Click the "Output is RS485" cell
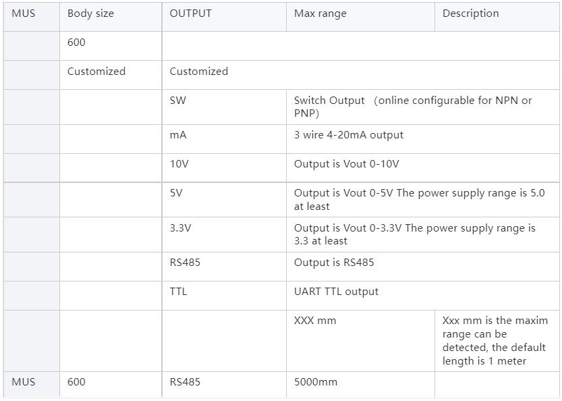The image size is (562, 401). [333, 263]
